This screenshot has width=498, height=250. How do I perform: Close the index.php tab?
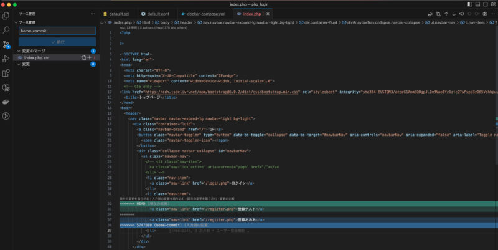(268, 14)
